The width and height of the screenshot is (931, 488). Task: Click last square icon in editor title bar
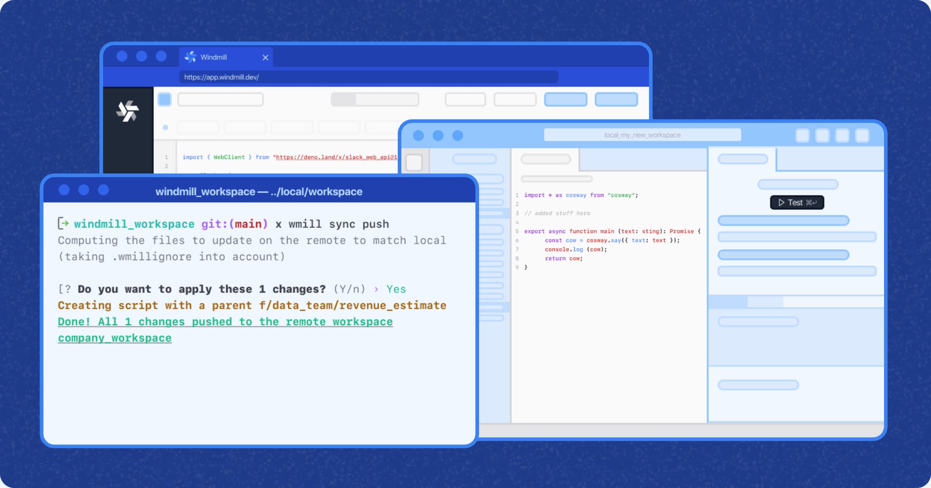tap(862, 135)
